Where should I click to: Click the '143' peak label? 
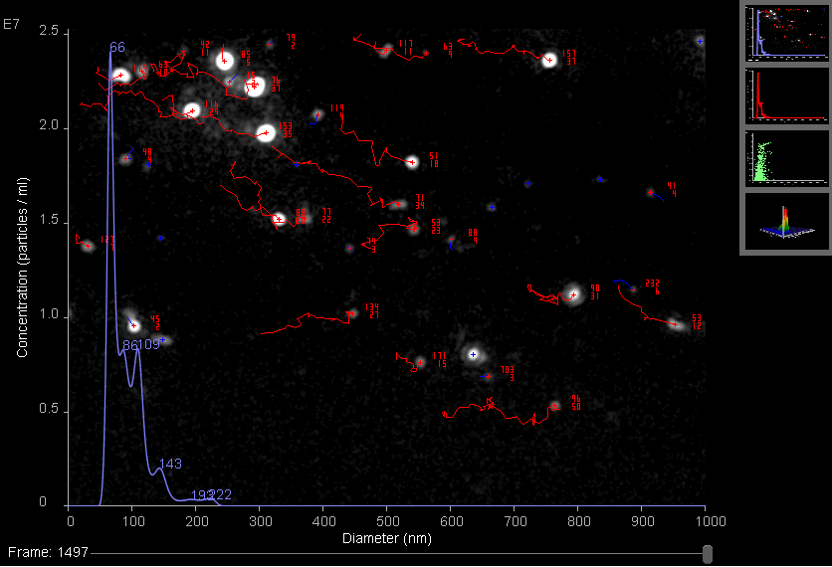[170, 464]
